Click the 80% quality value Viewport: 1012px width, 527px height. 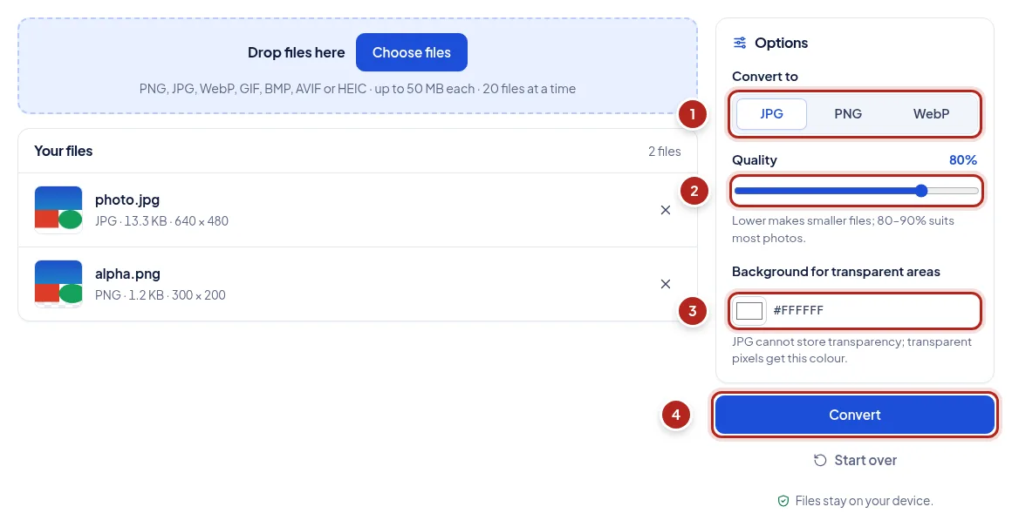[x=962, y=159]
